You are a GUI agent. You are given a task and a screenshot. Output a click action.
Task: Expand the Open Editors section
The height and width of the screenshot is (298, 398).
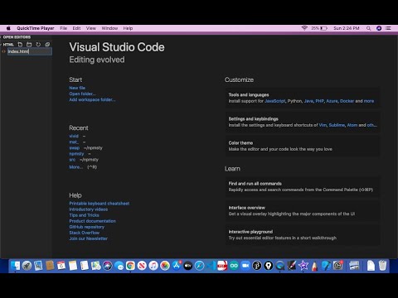[x=17, y=37]
